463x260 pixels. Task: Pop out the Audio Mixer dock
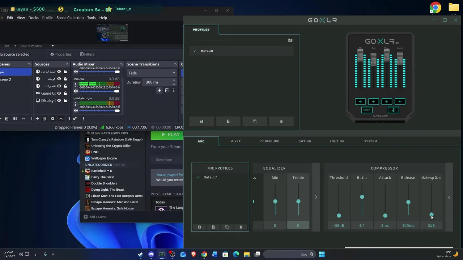121,64
